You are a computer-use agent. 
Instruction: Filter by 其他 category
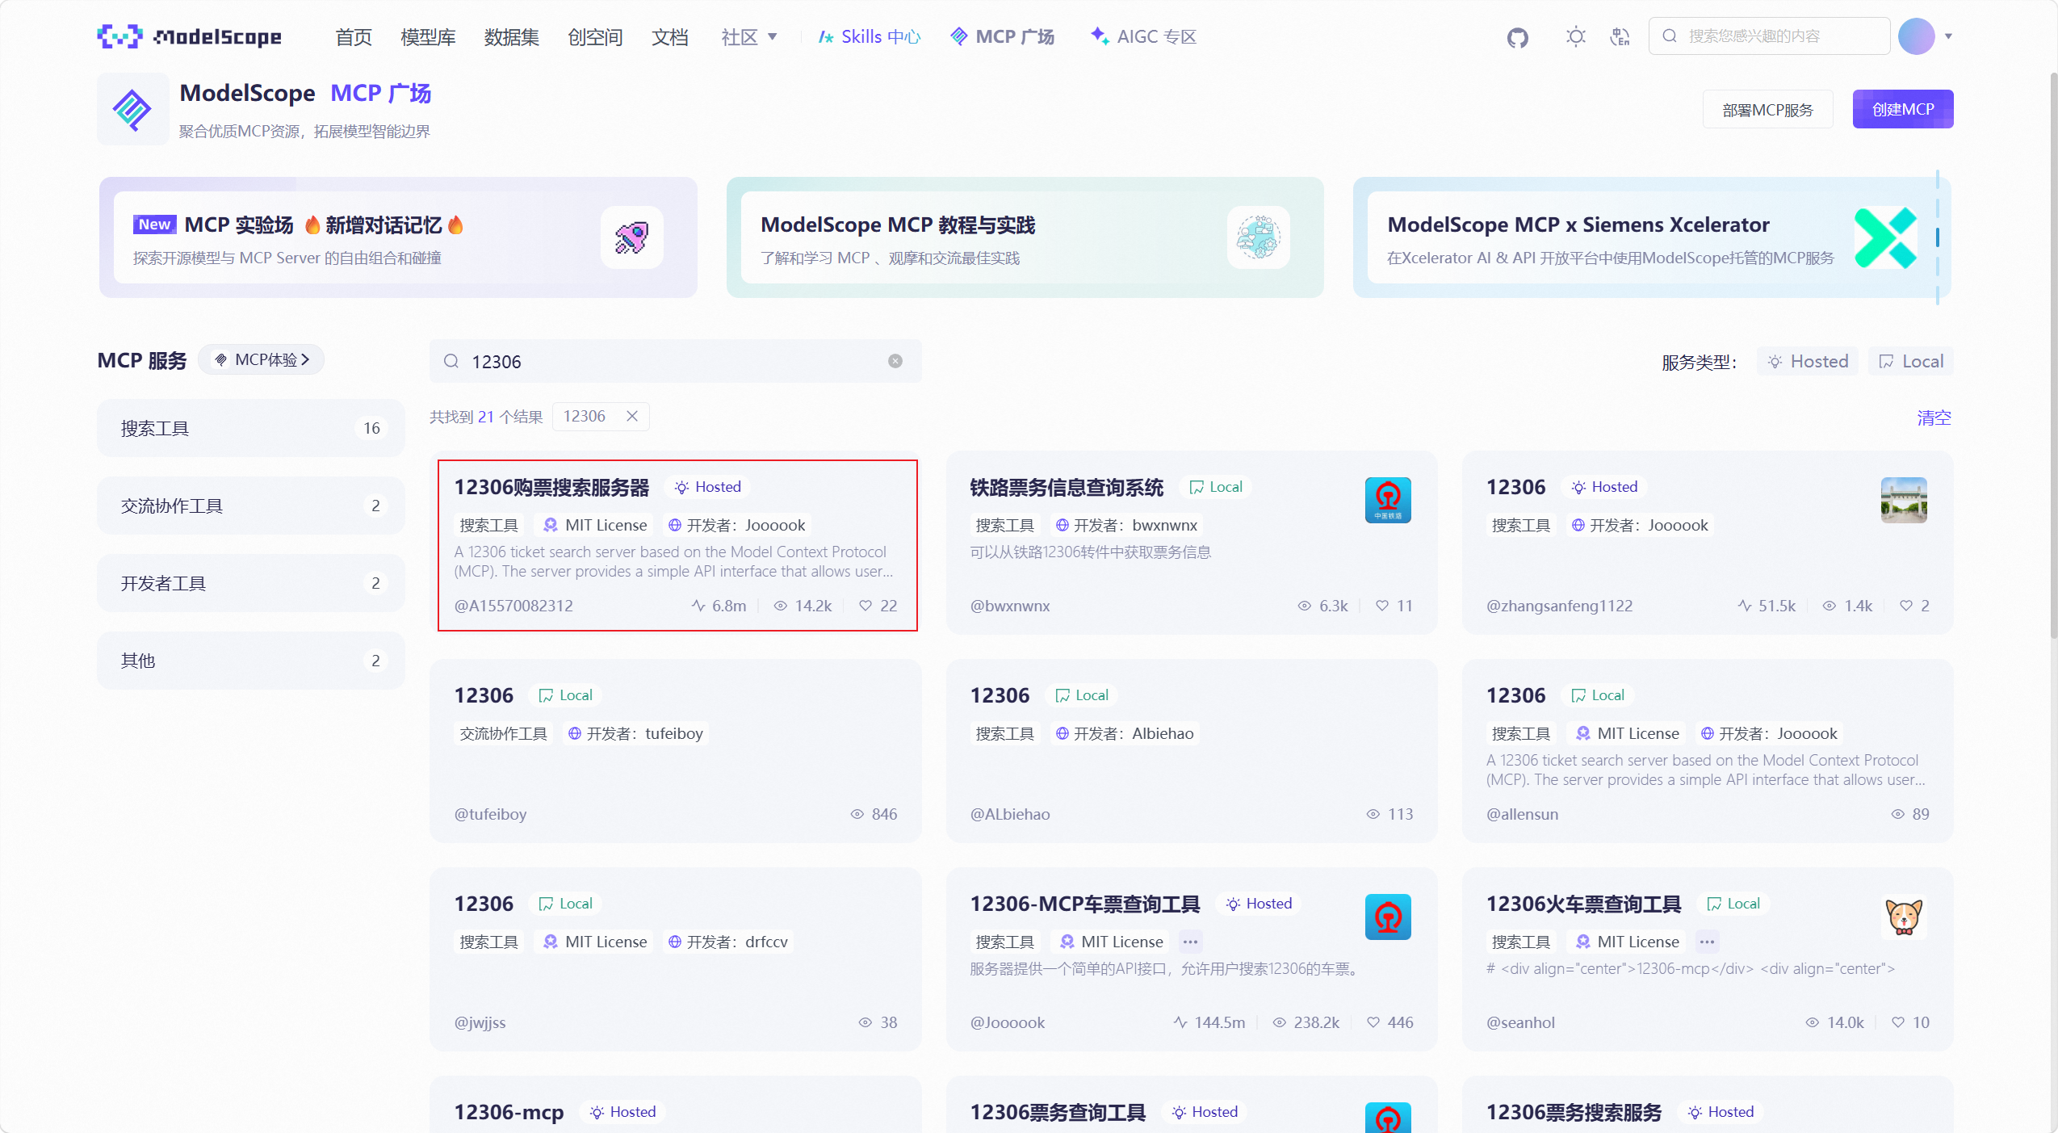(x=251, y=661)
